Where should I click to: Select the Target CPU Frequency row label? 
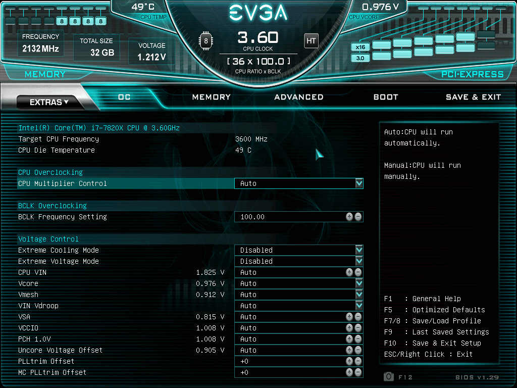tap(59, 139)
